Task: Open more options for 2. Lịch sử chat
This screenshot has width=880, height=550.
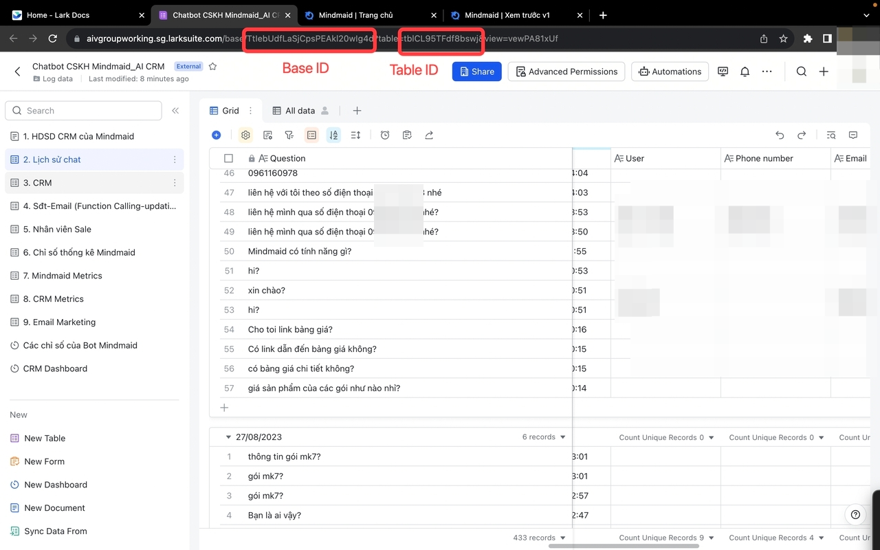Action: point(175,159)
